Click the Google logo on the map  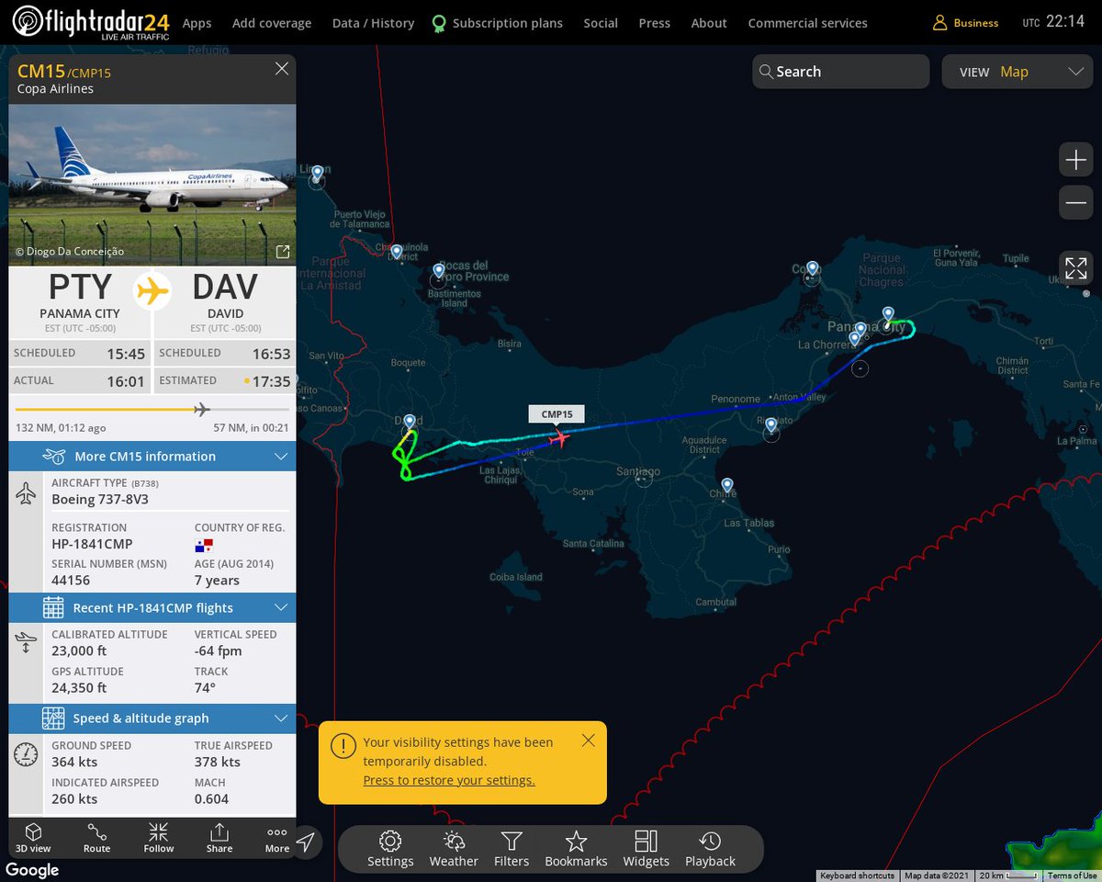tap(32, 869)
